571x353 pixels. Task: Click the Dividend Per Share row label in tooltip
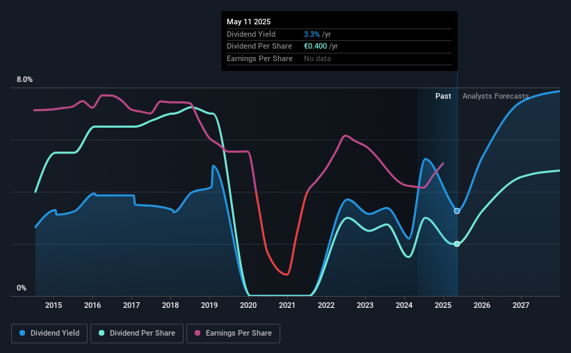259,47
